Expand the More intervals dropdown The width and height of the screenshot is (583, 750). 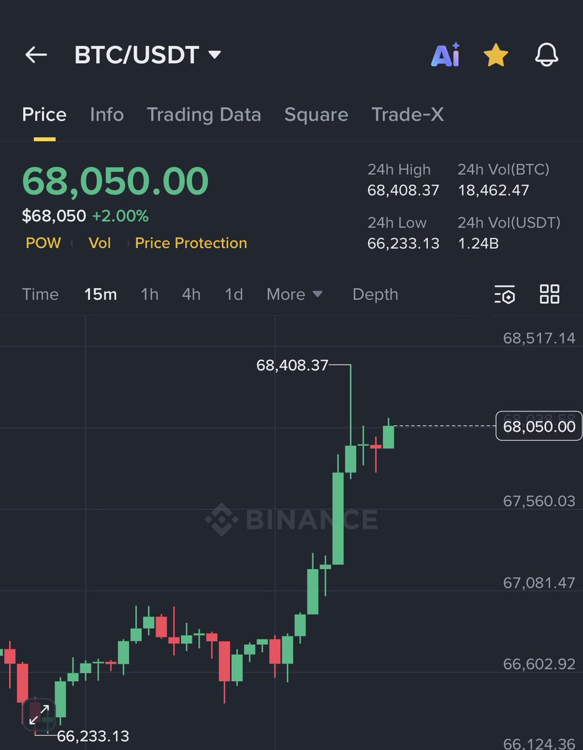(x=294, y=294)
